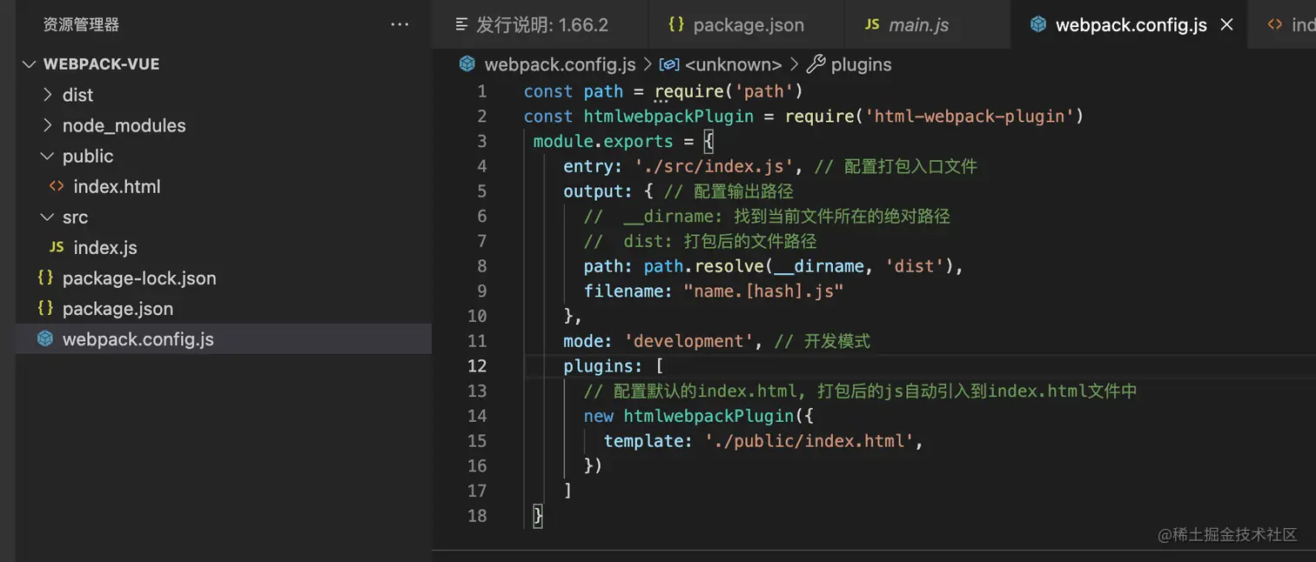This screenshot has height=562, width=1316.
Task: Click braces icon beside package.json in tree
Action: pyautogui.click(x=45, y=308)
